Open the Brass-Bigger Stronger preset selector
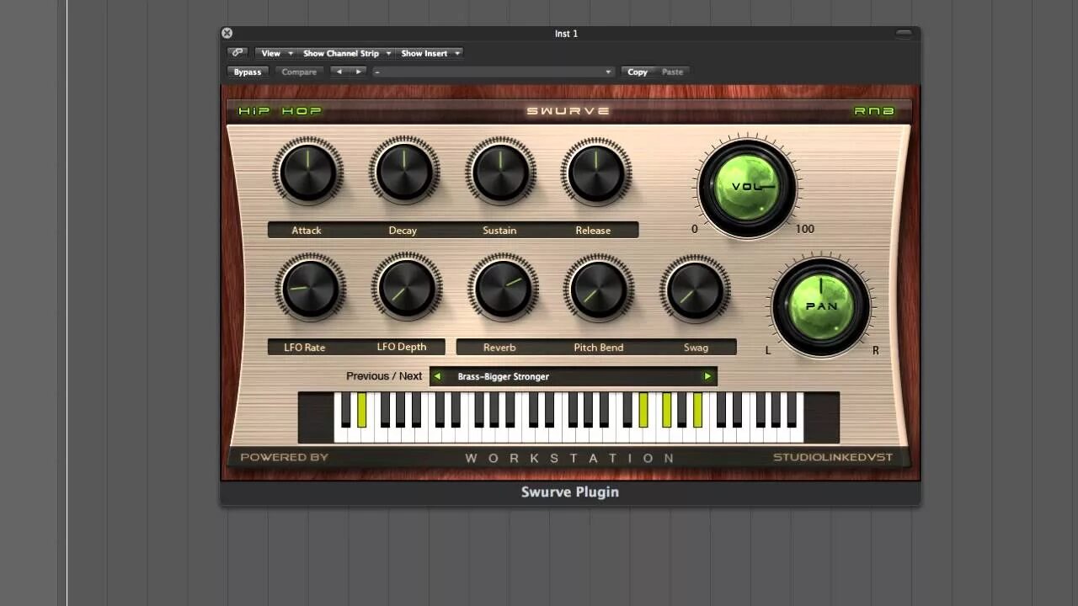 click(x=573, y=376)
